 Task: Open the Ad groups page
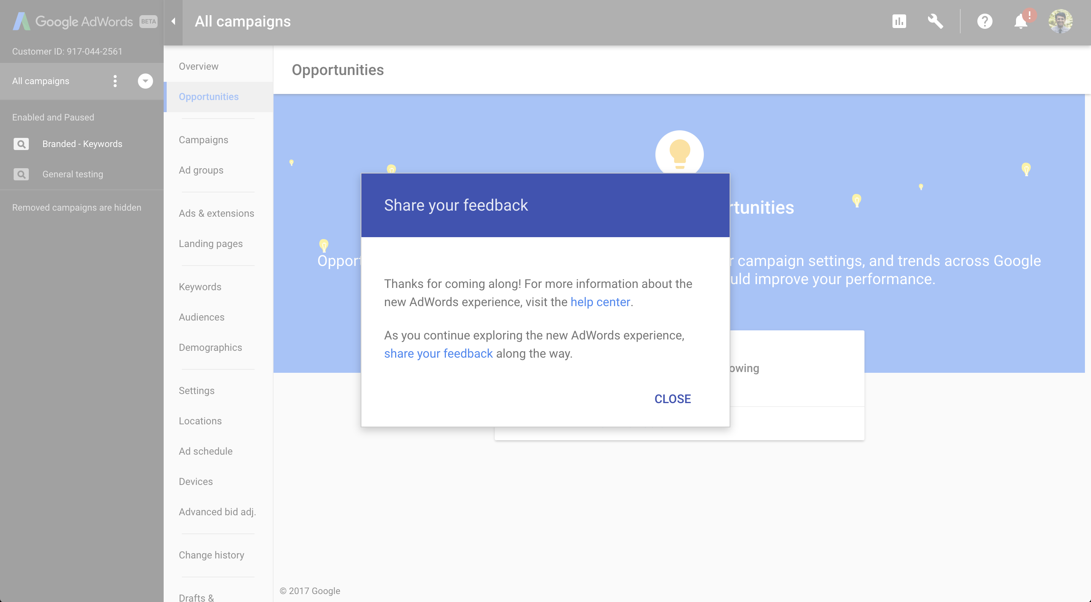(x=201, y=170)
